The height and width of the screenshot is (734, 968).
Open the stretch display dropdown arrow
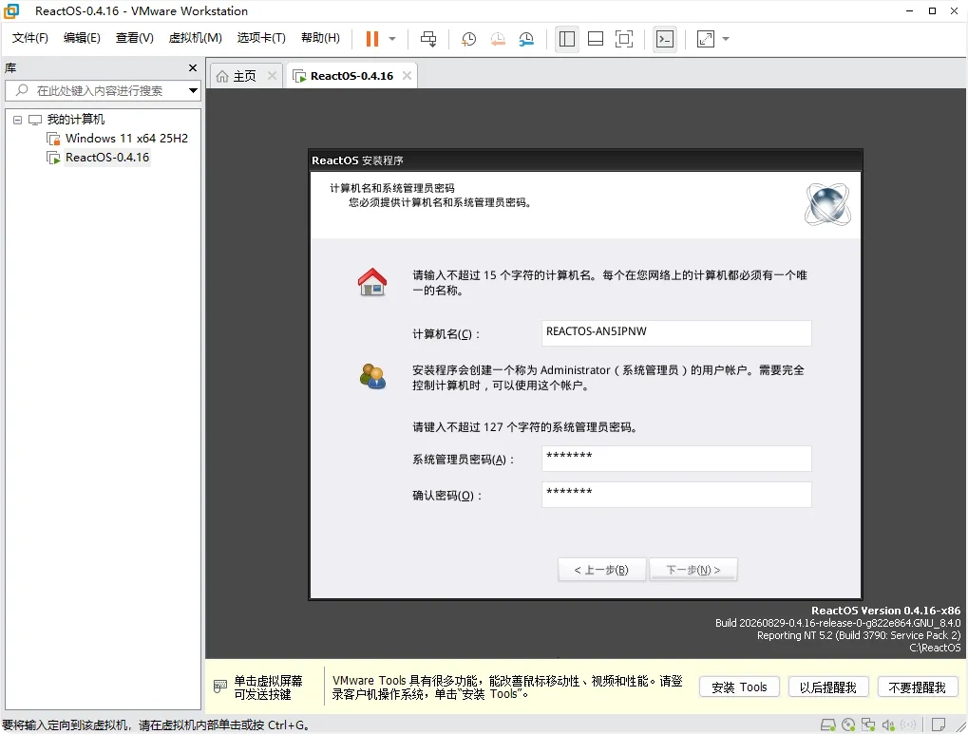coord(726,39)
